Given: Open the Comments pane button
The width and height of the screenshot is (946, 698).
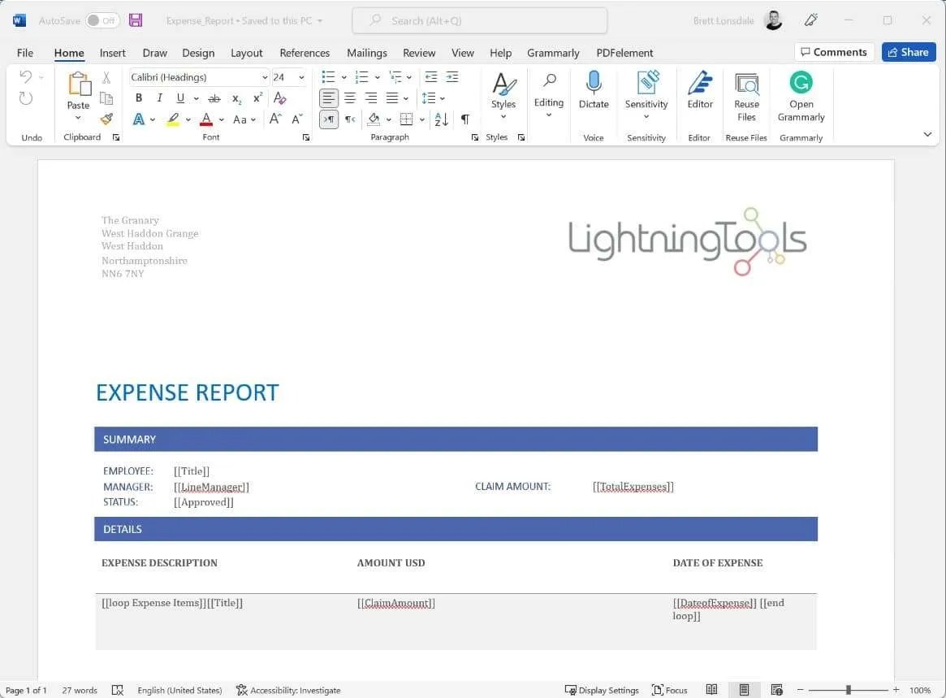Looking at the screenshot, I should click(834, 52).
